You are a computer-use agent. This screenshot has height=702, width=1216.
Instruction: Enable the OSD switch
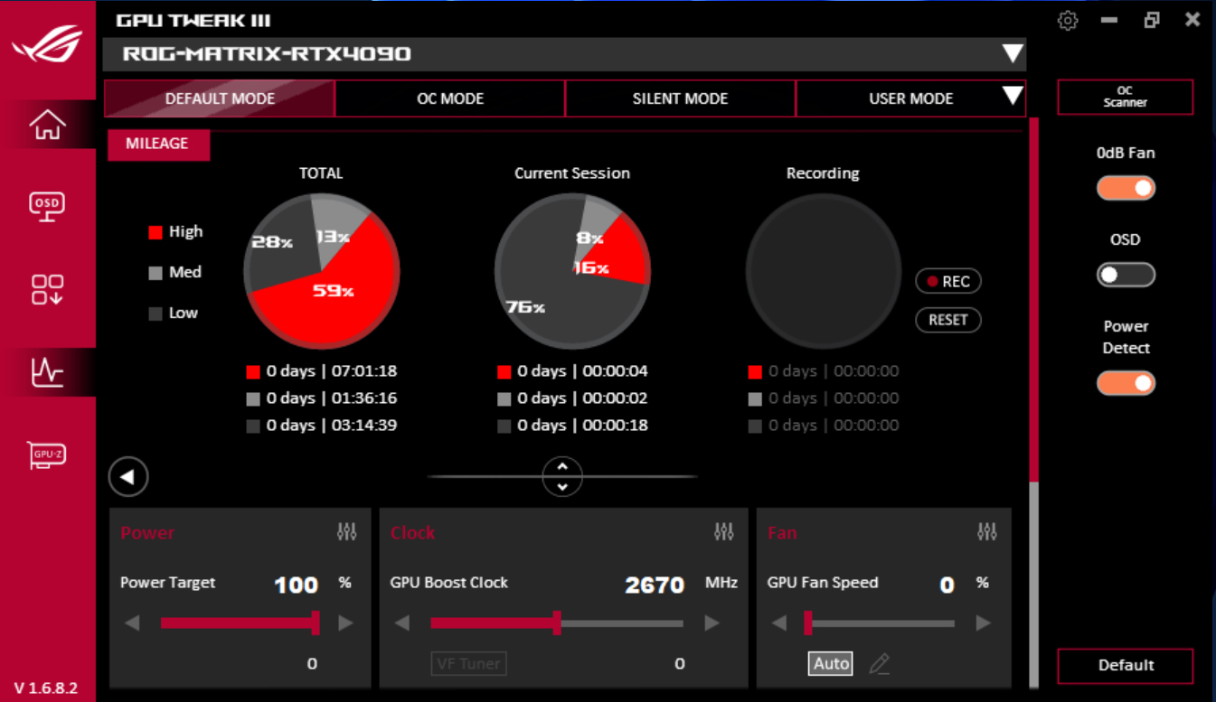[x=1126, y=275]
